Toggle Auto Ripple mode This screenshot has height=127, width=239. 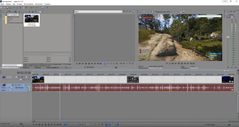pyautogui.click(x=113, y=124)
